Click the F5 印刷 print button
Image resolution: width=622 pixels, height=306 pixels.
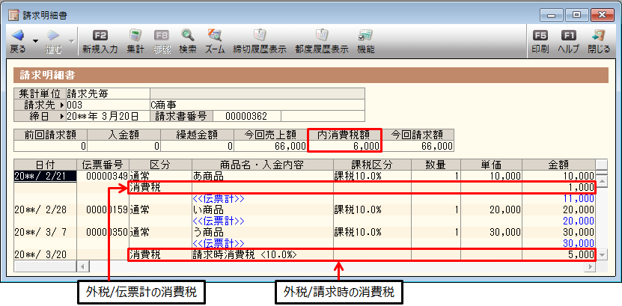tap(539, 35)
